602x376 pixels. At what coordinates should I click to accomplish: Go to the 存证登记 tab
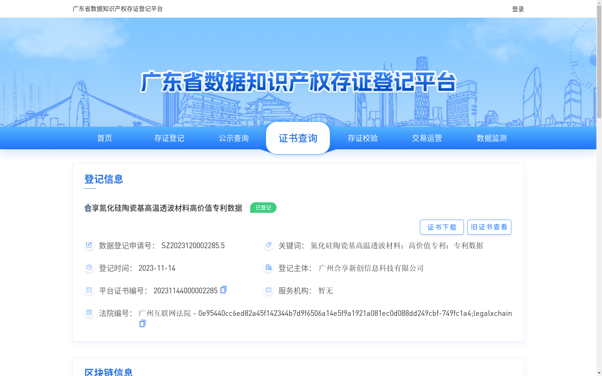169,138
